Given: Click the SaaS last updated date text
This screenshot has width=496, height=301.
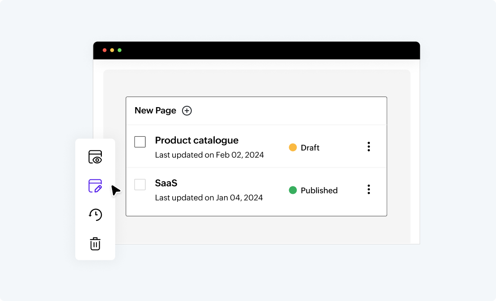Looking at the screenshot, I should click(x=209, y=198).
